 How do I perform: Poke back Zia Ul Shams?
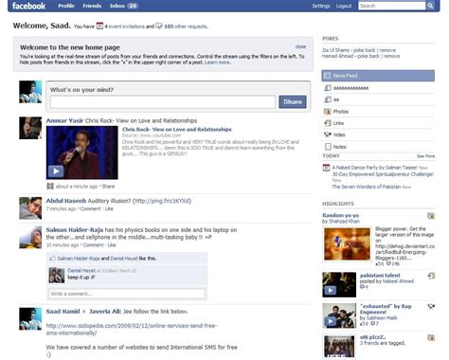coord(364,50)
